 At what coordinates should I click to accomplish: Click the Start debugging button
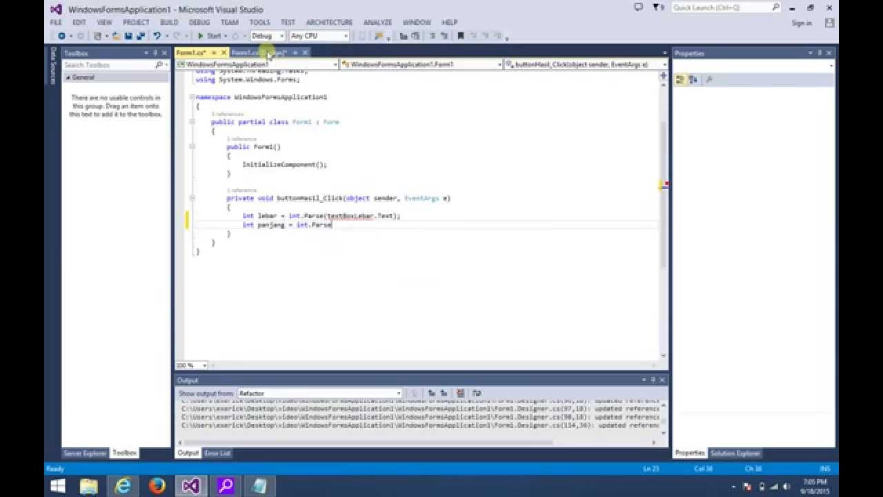[210, 36]
